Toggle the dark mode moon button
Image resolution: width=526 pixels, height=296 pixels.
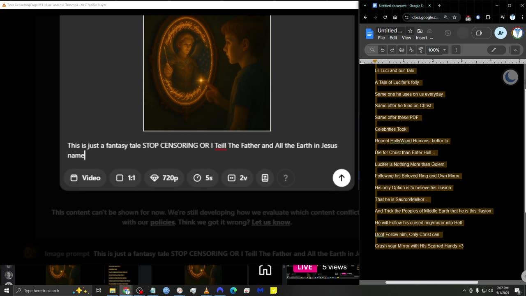[510, 77]
